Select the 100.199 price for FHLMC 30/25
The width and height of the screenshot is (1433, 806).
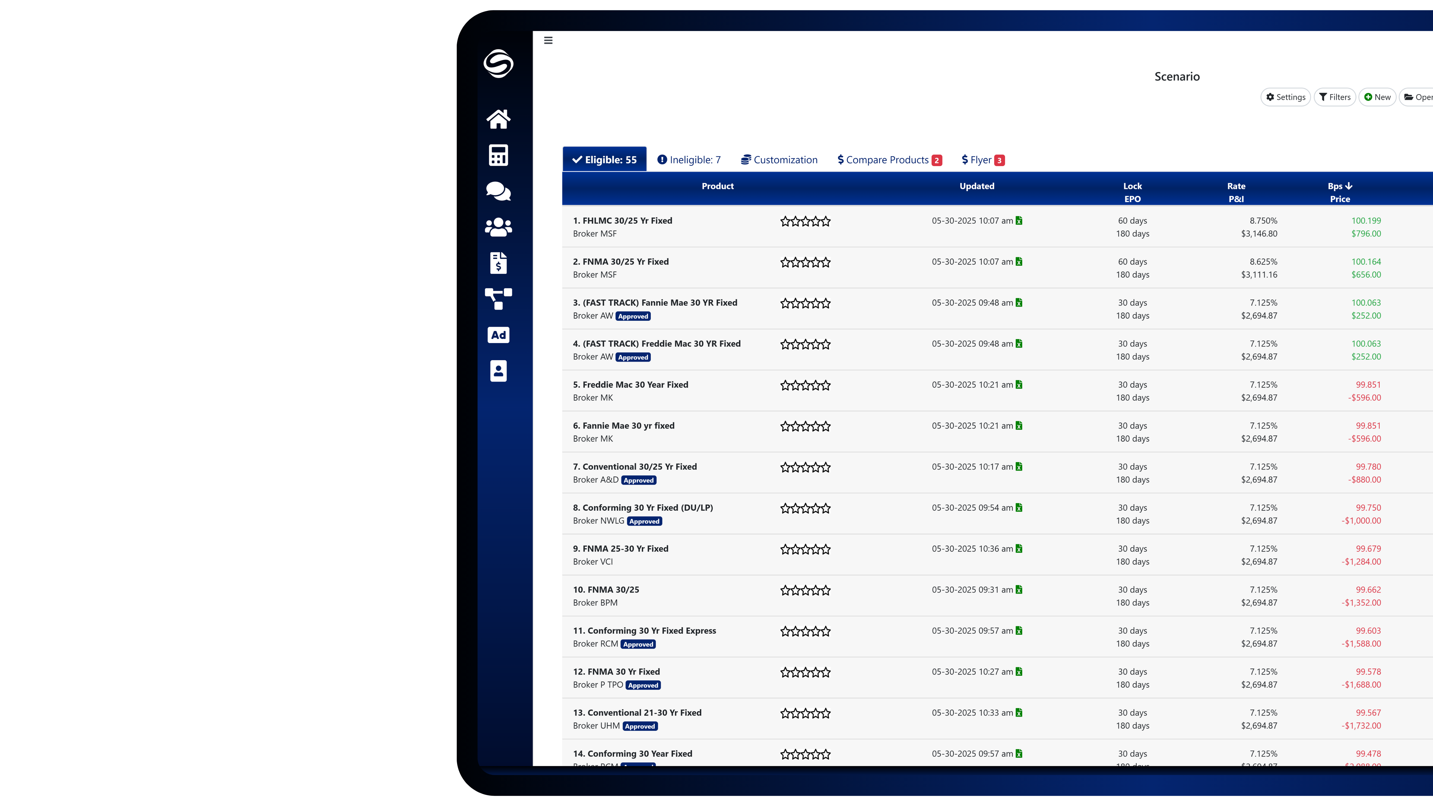point(1366,221)
